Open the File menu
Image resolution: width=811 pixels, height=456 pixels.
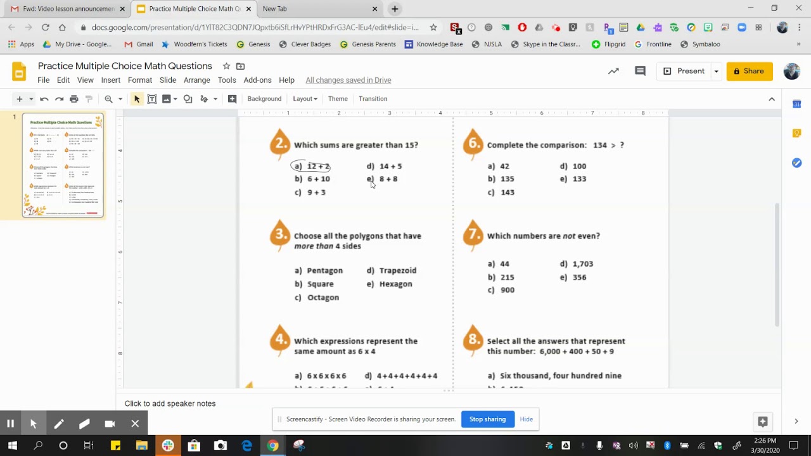[43, 80]
